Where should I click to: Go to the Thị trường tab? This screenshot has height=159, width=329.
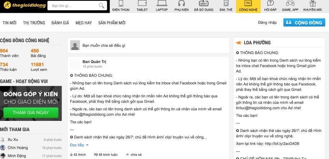[34, 23]
